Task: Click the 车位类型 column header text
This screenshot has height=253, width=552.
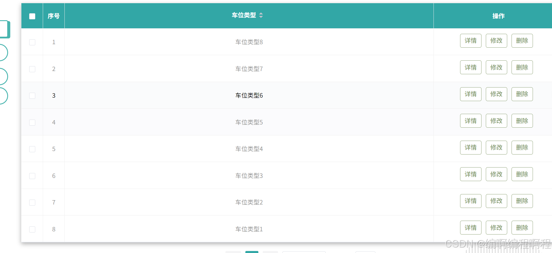Action: pos(244,15)
